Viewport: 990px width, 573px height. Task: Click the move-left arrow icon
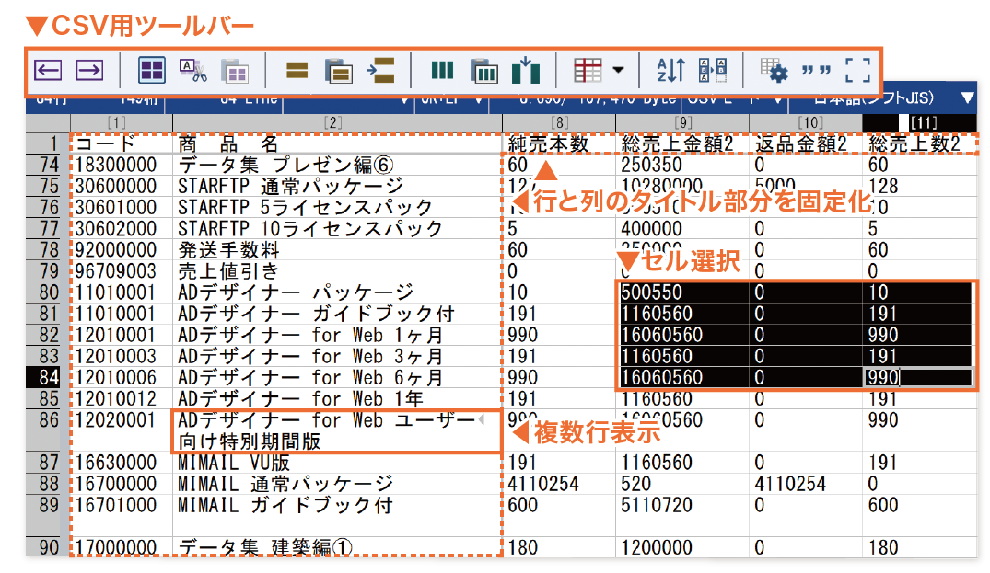(x=48, y=71)
